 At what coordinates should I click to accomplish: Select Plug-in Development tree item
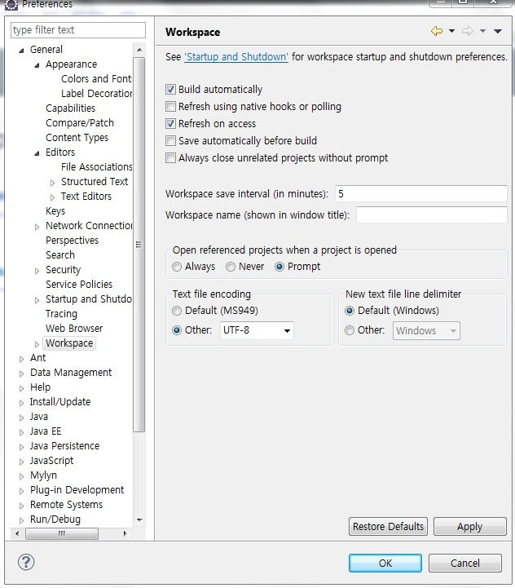(x=77, y=490)
